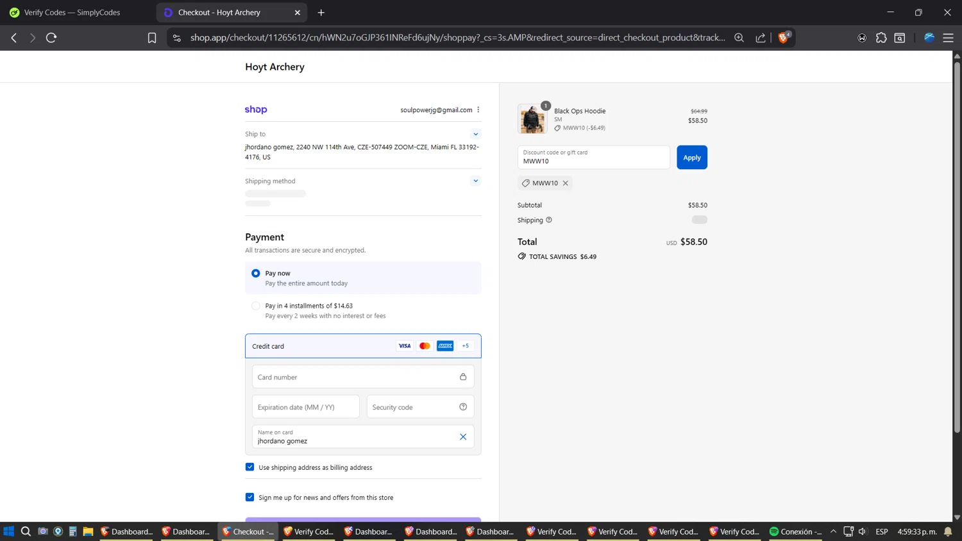Open the volume control in system tray
The height and width of the screenshot is (541, 962).
(x=863, y=531)
